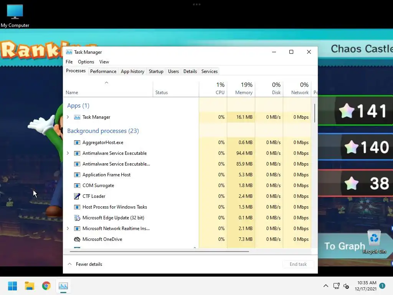Select the Background processes (23) heading
Viewport: 393px width, 295px height.
pyautogui.click(x=103, y=131)
